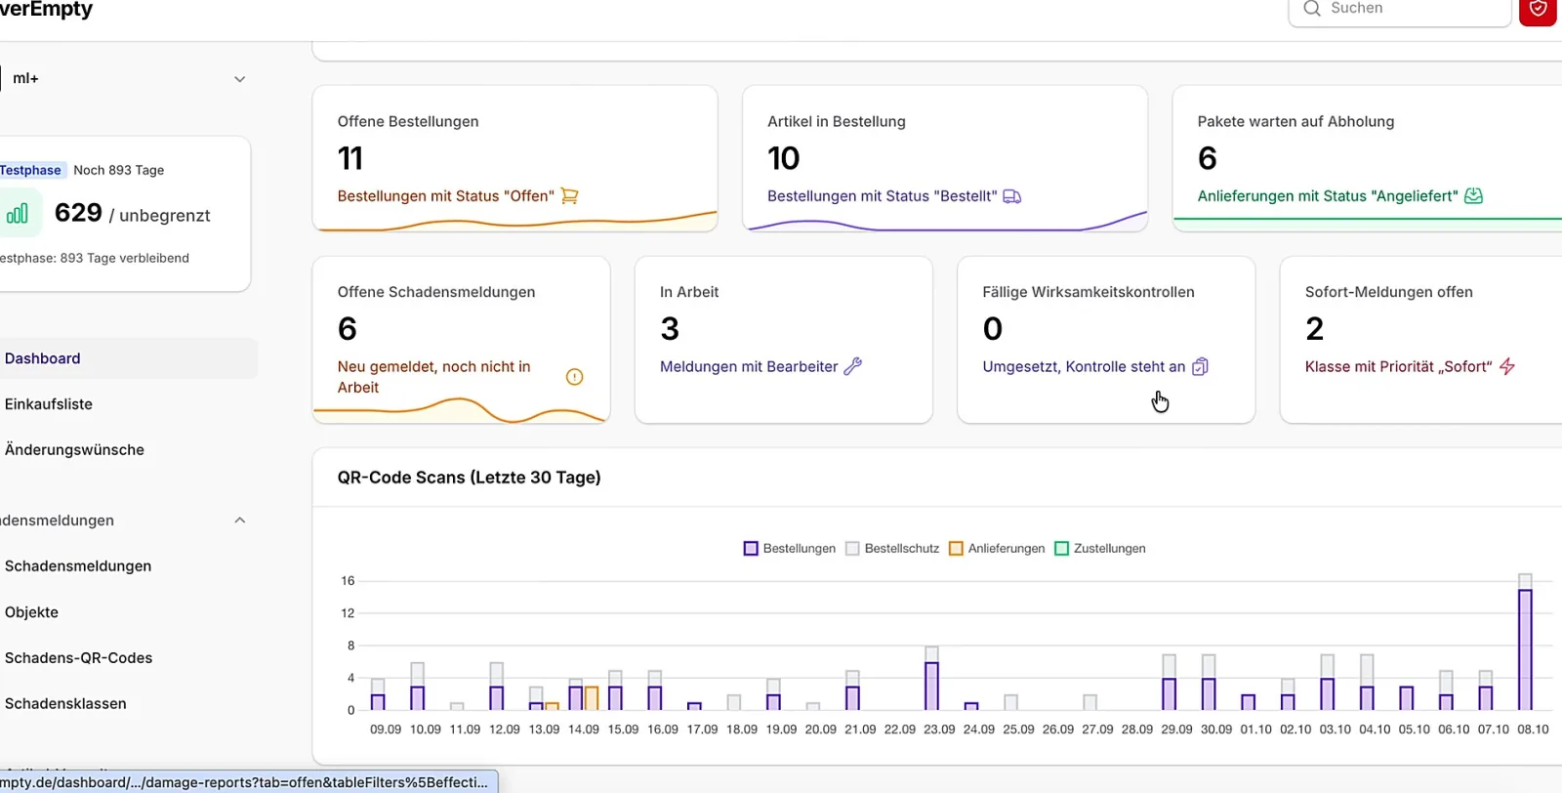The width and height of the screenshot is (1562, 793).
Task: Open the ml+ organization dropdown
Action: pos(127,79)
